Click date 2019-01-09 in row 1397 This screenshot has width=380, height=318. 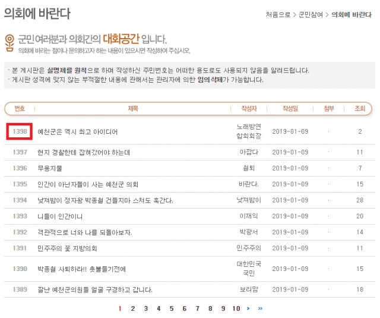[290, 152]
